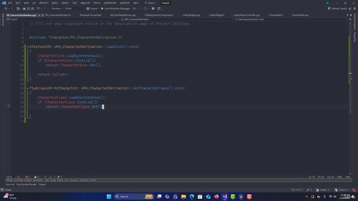Open the Help menu
Image resolution: width=358 pixels, height=201 pixels.
coord(136,3)
